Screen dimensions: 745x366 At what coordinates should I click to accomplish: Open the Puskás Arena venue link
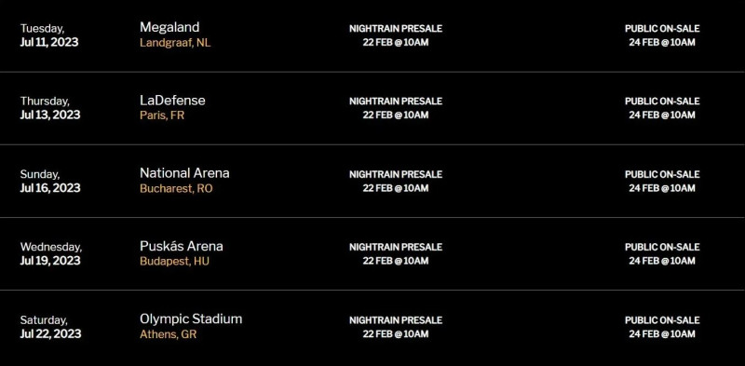pyautogui.click(x=181, y=246)
